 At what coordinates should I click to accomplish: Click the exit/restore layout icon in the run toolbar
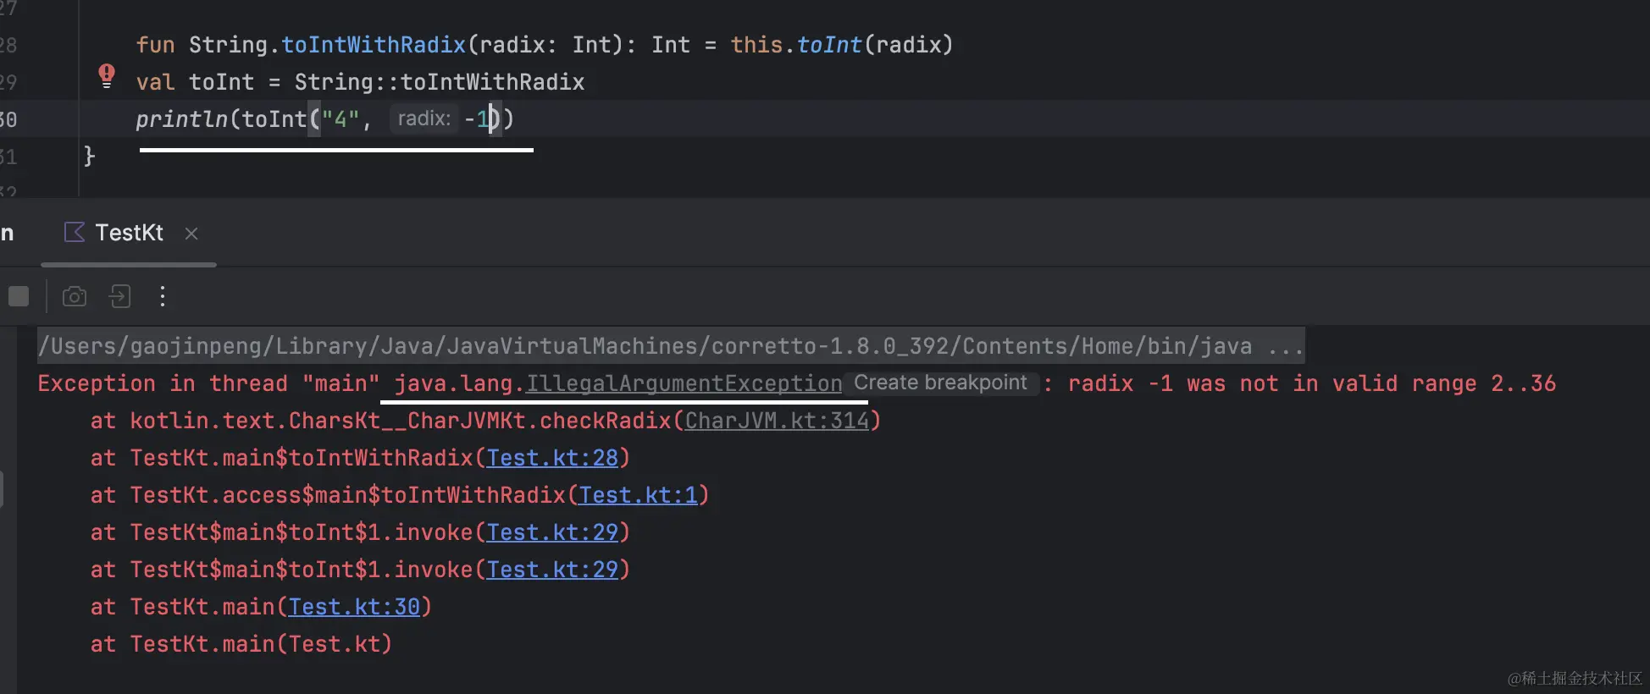tap(120, 296)
